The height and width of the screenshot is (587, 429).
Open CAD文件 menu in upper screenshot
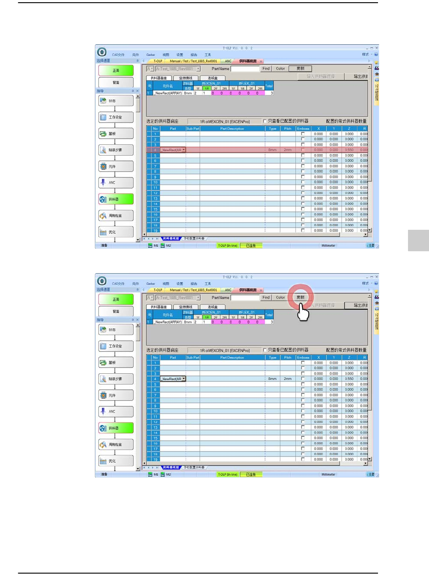click(x=119, y=55)
